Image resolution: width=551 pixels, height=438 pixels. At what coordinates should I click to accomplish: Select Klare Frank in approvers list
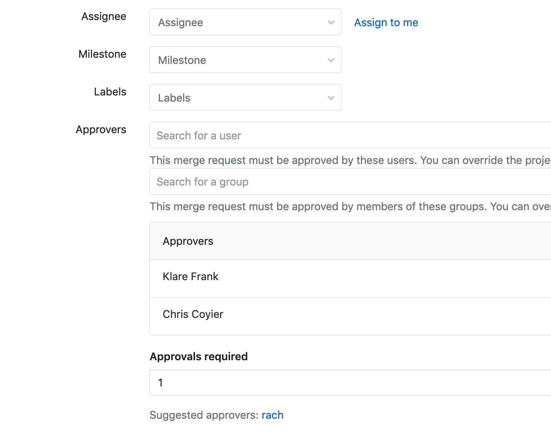(x=190, y=276)
